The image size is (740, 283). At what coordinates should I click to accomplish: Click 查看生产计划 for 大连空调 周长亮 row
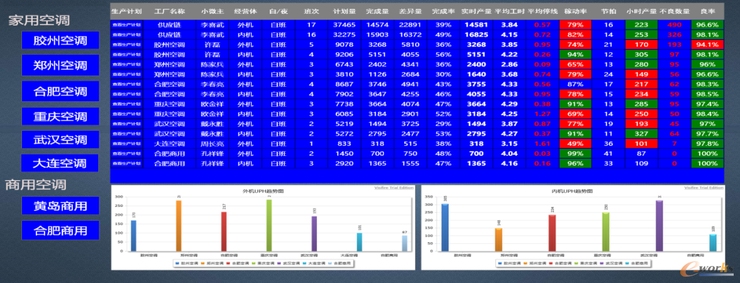pyautogui.click(x=126, y=143)
